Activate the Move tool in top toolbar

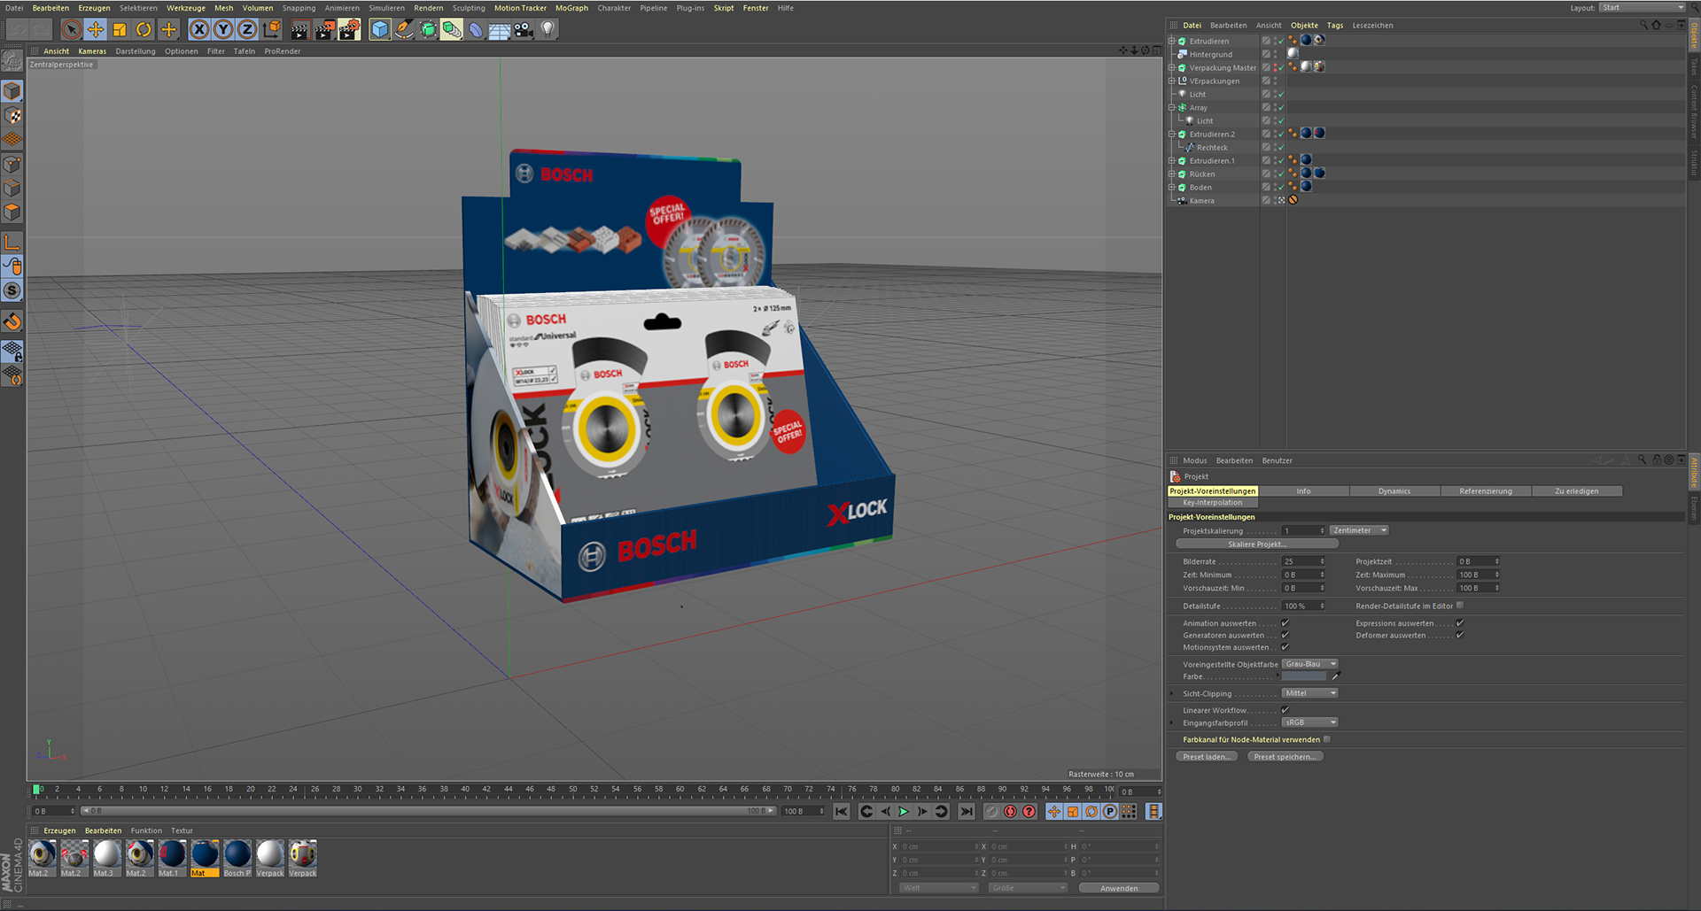96,29
